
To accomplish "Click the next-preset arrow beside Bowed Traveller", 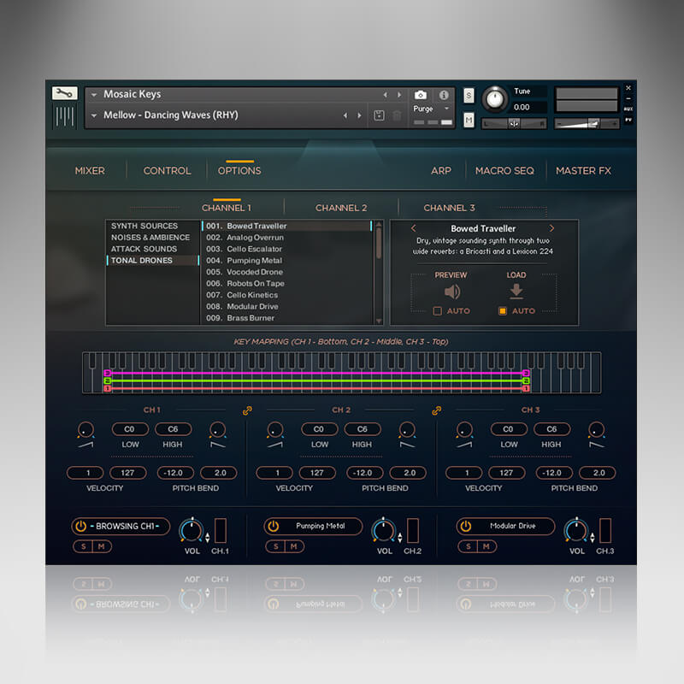I will point(552,228).
